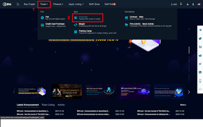Image resolution: width=203 pixels, height=127 pixels.
Task: Open customer support headset icon
Action: 200,89
